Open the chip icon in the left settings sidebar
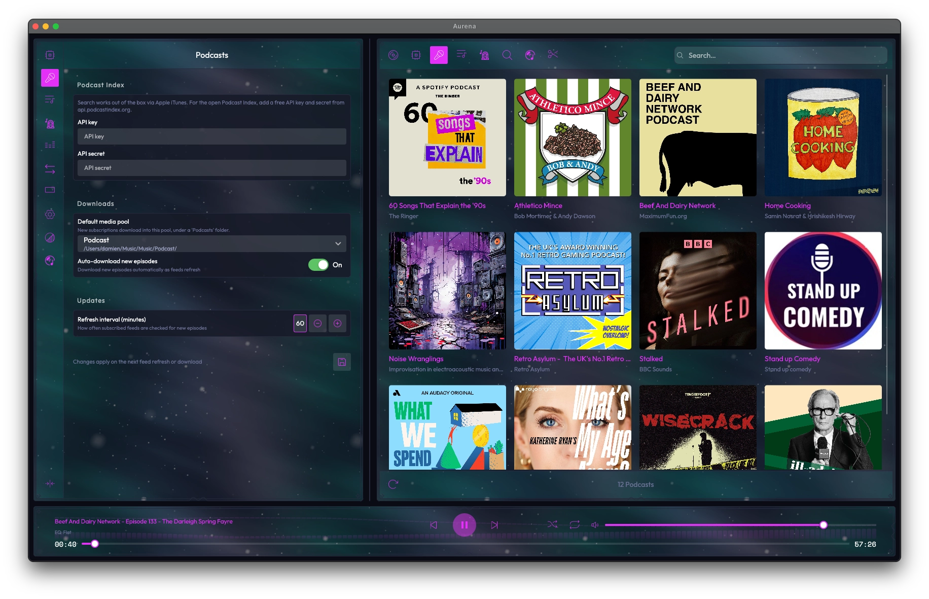929x599 pixels. tap(50, 55)
